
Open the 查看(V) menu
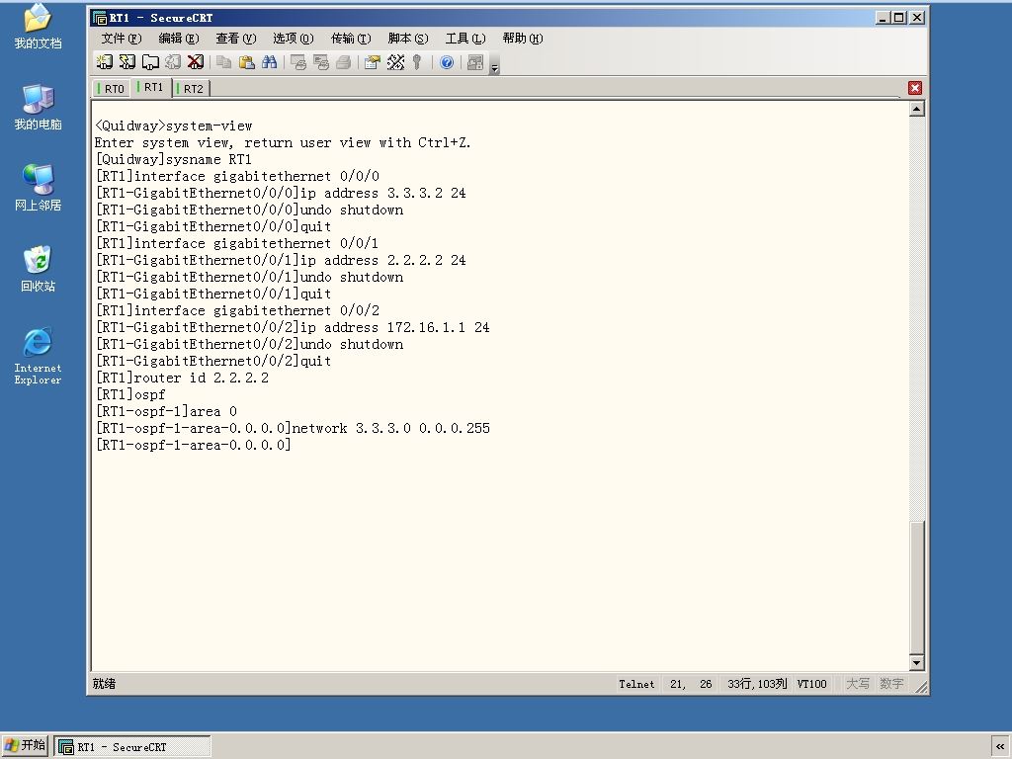[x=235, y=39]
